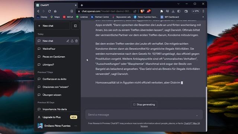Click the address bar URL

click(x=106, y=11)
